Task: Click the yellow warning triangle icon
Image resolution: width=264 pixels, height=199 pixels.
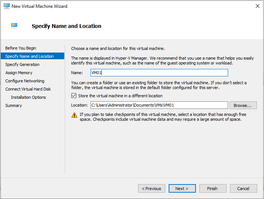Action: click(x=74, y=115)
